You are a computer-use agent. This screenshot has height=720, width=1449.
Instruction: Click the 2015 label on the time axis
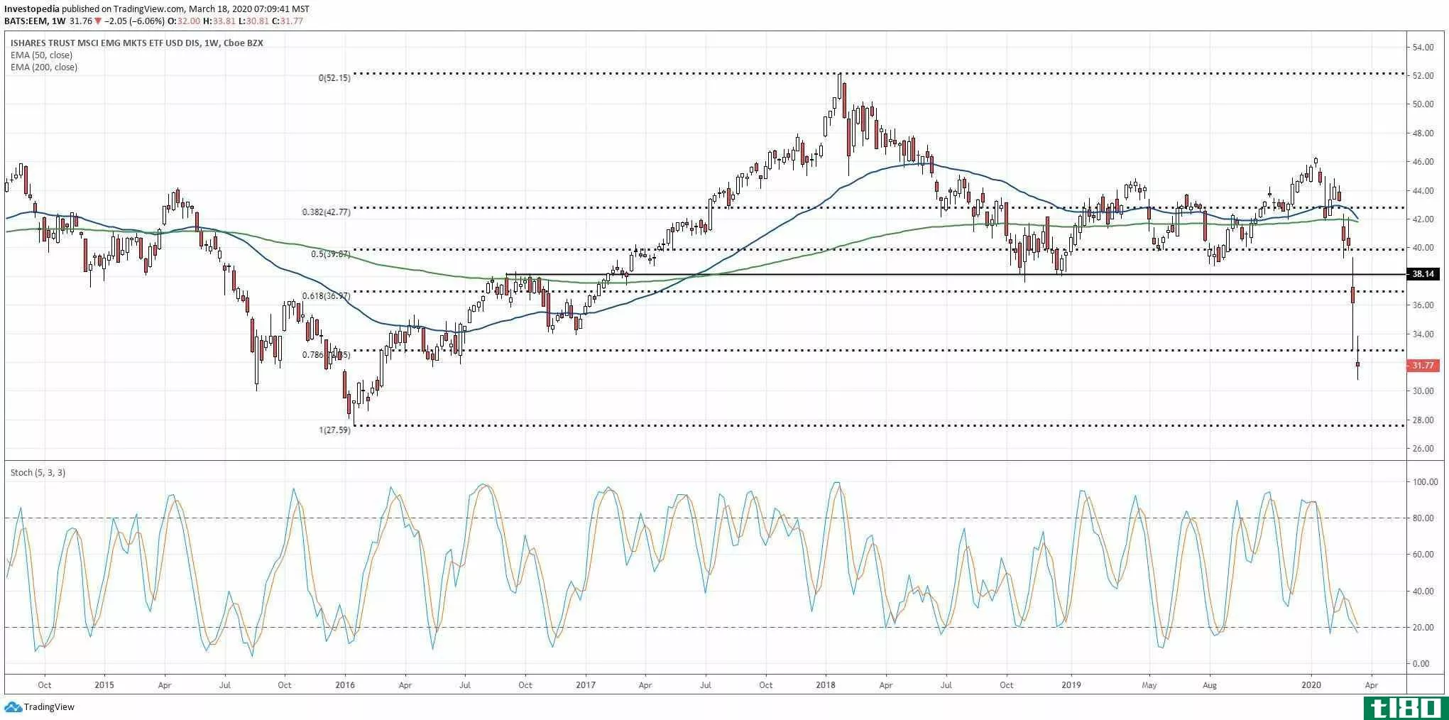[104, 686]
